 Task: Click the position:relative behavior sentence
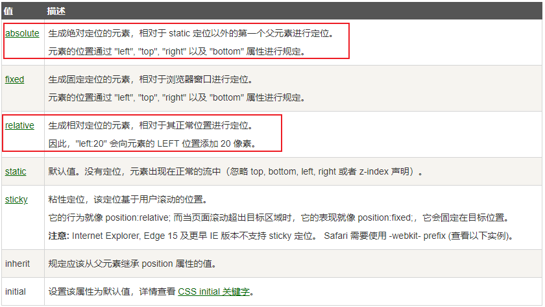click(x=279, y=217)
